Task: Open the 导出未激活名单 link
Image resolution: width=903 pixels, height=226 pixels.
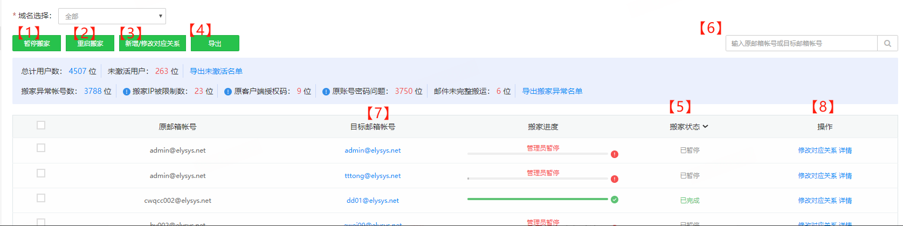Action: tap(216, 71)
